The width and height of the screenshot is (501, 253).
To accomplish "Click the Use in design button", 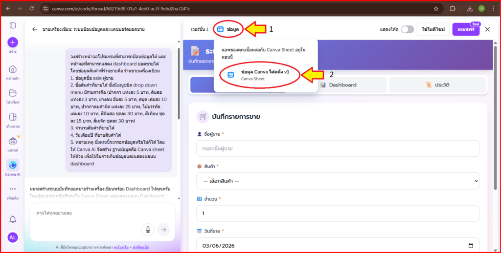I will click(x=433, y=29).
